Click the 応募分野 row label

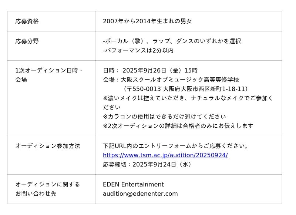tap(27, 41)
